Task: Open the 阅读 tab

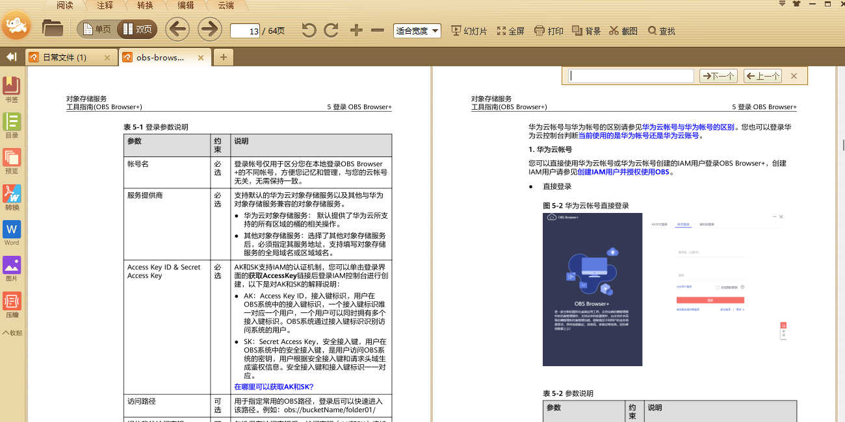Action: click(64, 5)
